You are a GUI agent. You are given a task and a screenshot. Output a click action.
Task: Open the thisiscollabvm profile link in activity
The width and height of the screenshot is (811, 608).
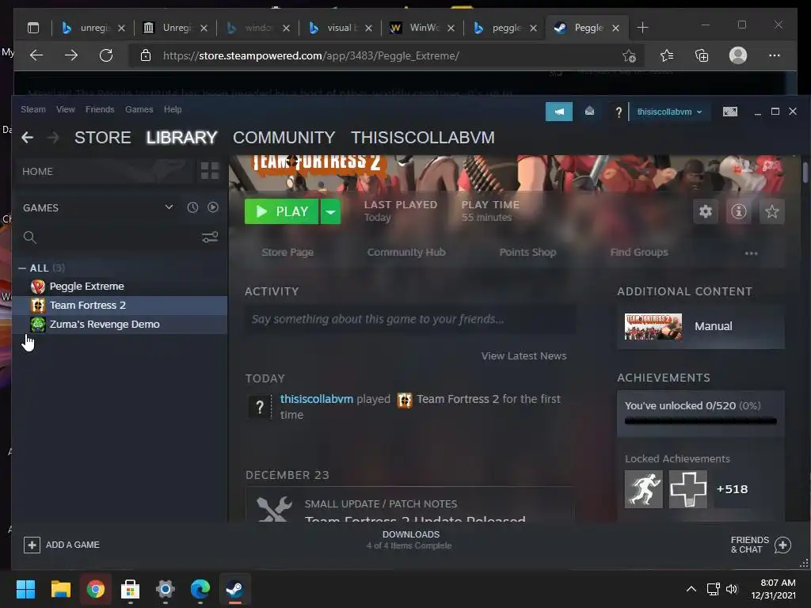(317, 399)
